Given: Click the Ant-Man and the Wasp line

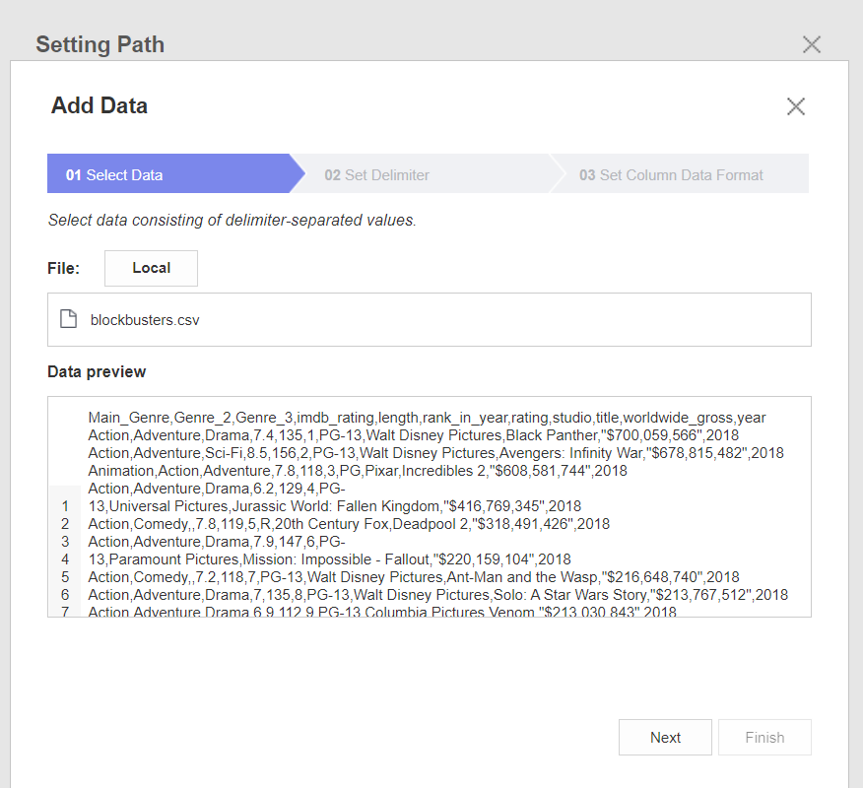Looking at the screenshot, I should click(414, 576).
